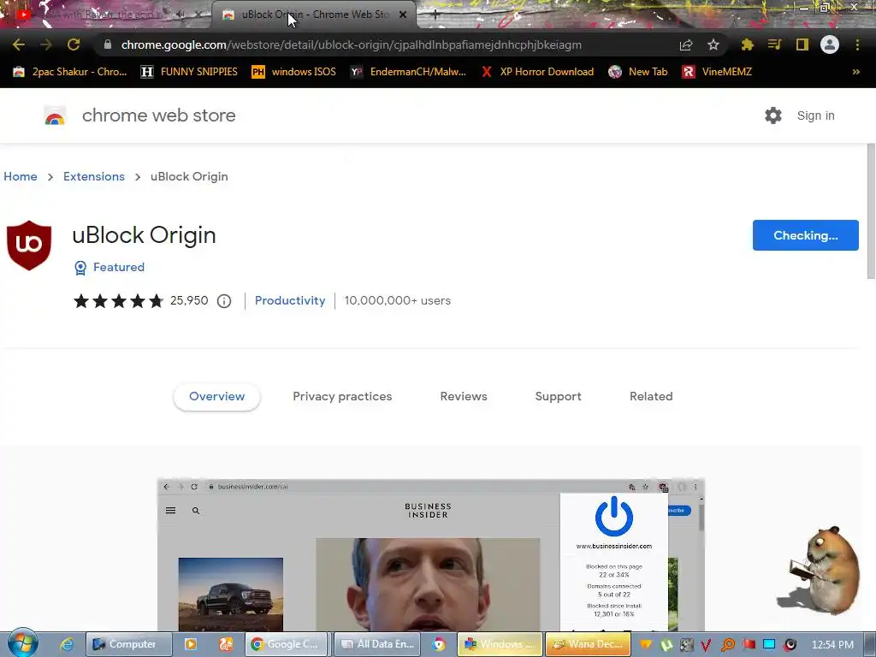Open the Extensions puzzle-piece menu
Image resolution: width=876 pixels, height=657 pixels.
coord(748,44)
